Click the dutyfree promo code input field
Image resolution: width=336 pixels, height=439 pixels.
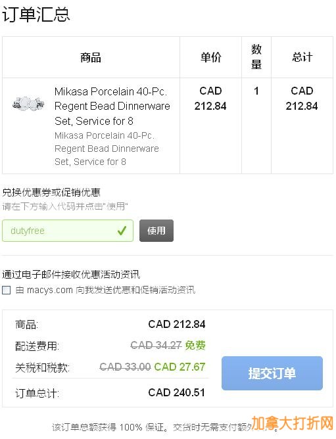pyautogui.click(x=68, y=231)
